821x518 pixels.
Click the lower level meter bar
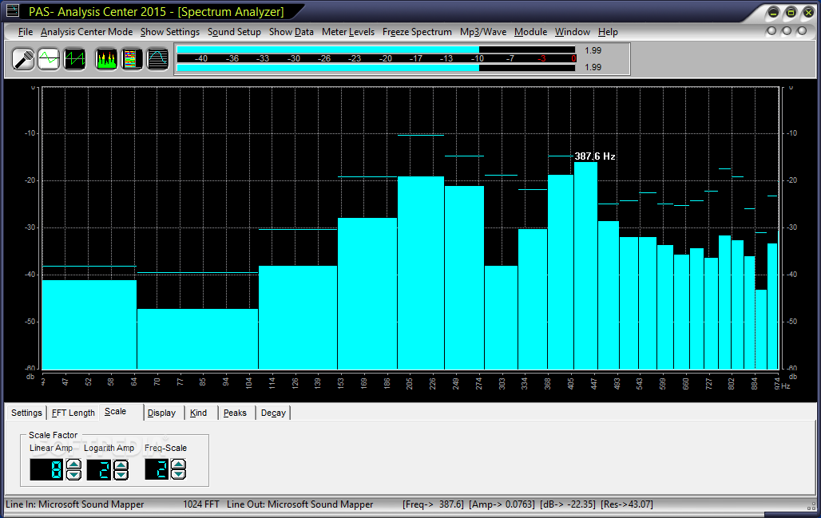pyautogui.click(x=376, y=68)
